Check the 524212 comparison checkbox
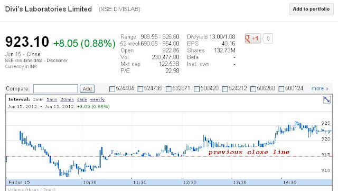The width and height of the screenshot is (338, 191). coord(225,89)
